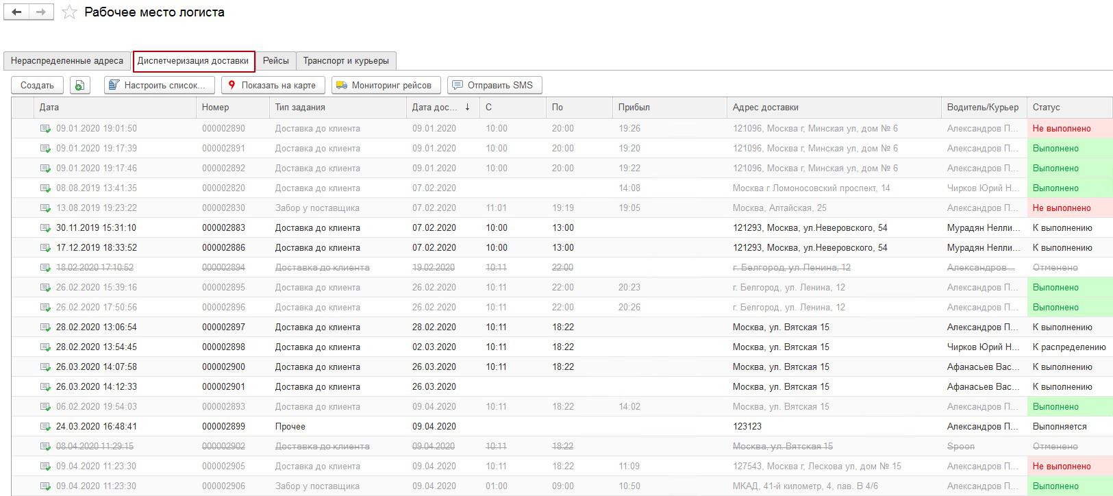Viewport: 1113px width, 496px height.
Task: Click courier Spoon cell
Action: tap(984, 447)
